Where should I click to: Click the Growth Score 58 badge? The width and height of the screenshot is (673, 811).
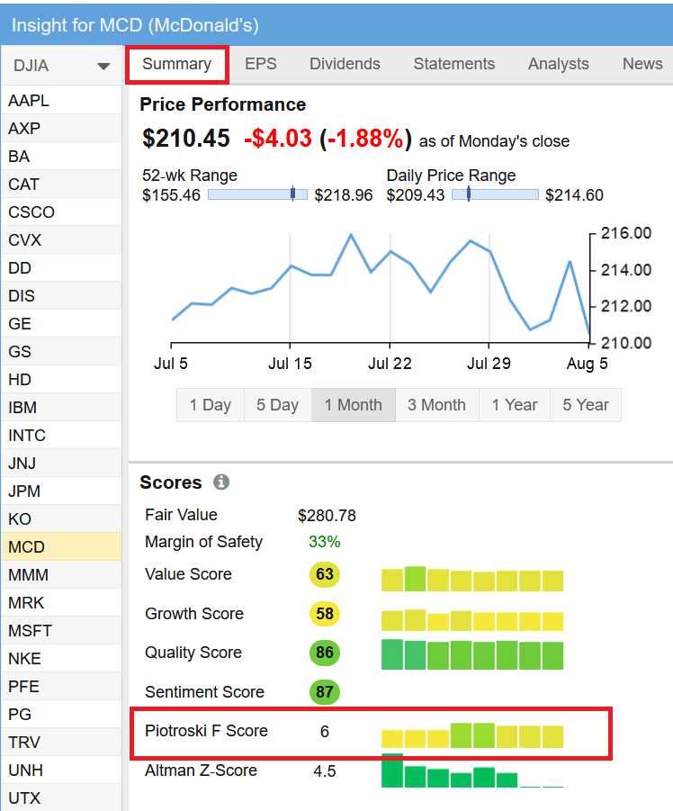pos(324,614)
